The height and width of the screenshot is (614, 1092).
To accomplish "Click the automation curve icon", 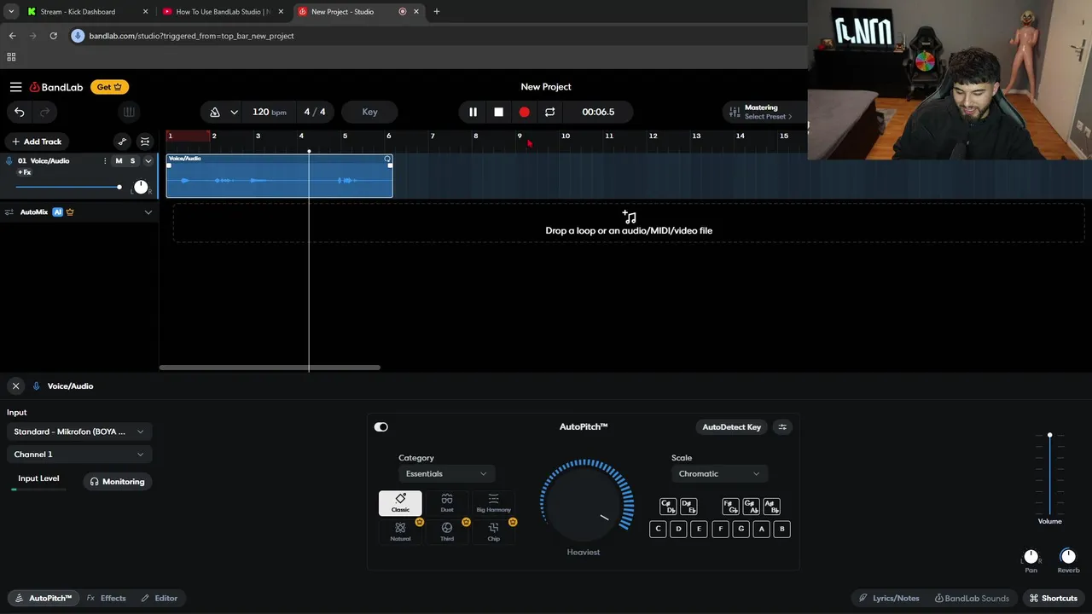I will 122,142.
